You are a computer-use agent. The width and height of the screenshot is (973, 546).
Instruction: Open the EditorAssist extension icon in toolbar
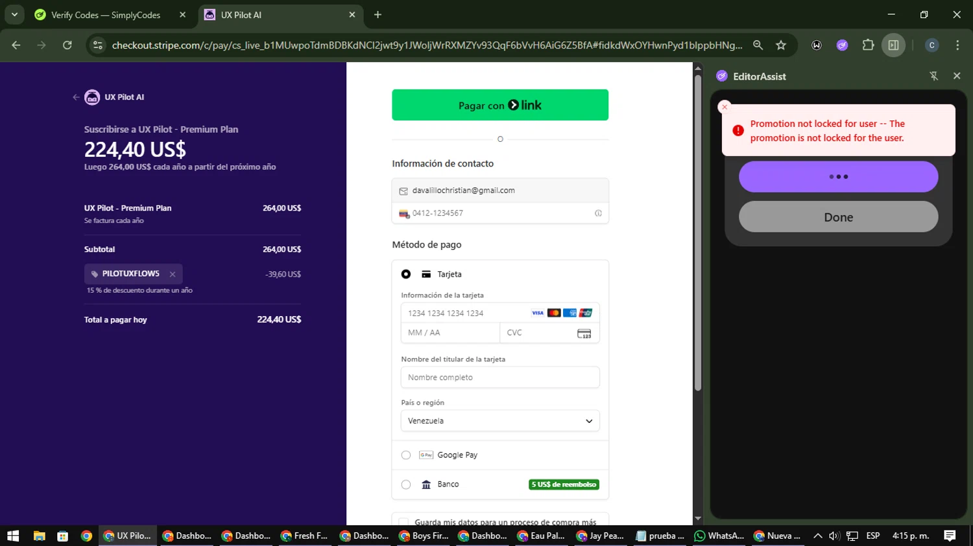tap(842, 45)
